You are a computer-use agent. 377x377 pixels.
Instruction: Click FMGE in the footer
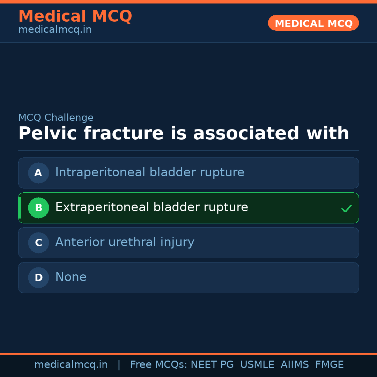pos(329,365)
